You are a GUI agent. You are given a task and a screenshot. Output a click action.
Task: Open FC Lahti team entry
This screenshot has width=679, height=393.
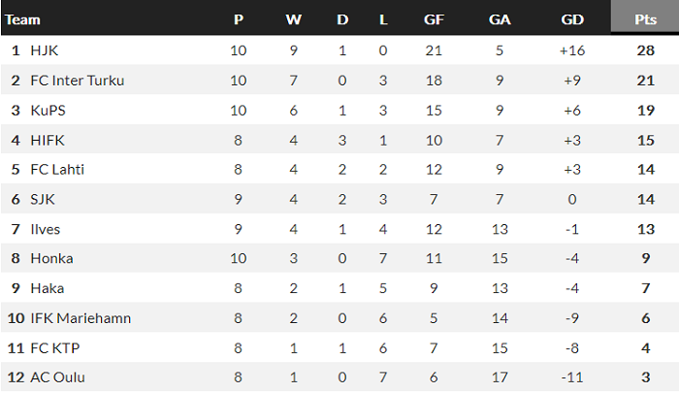point(57,170)
